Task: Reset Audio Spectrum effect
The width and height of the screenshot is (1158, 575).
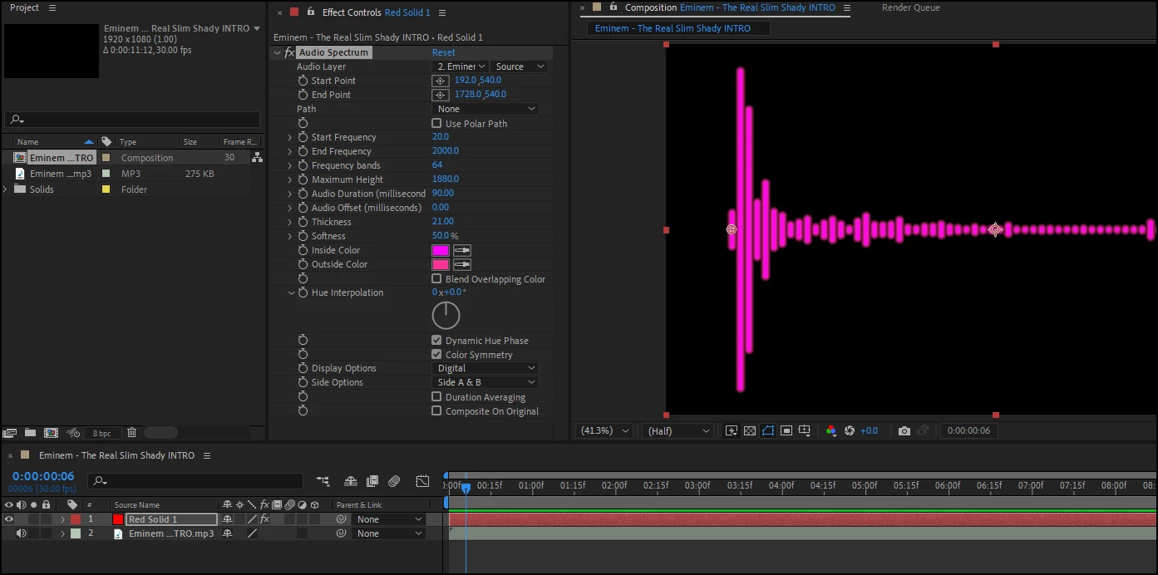Action: (x=444, y=52)
